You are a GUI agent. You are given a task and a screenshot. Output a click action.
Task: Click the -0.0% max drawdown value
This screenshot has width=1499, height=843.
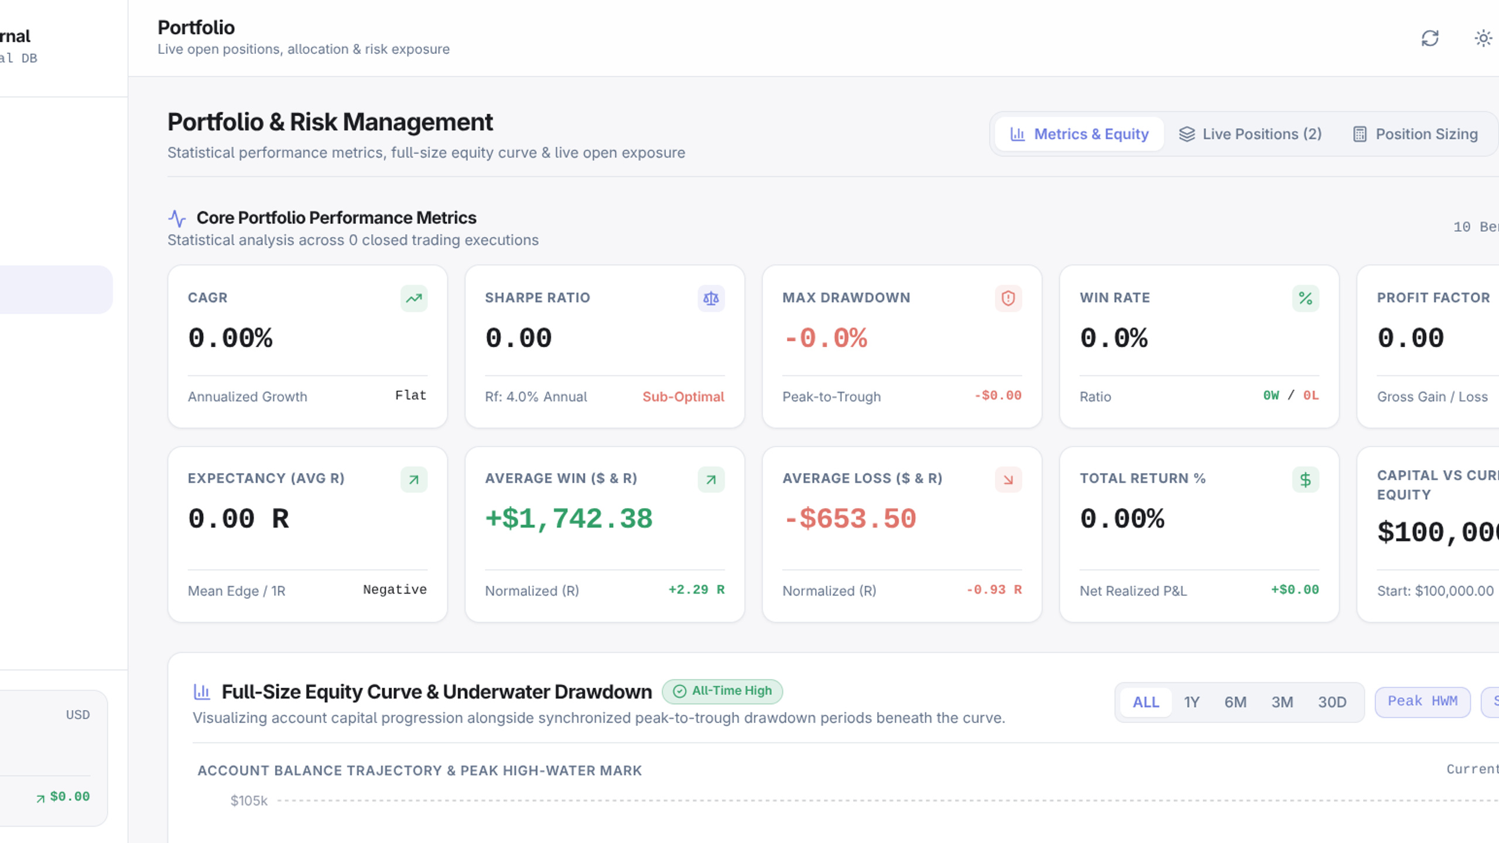(825, 338)
